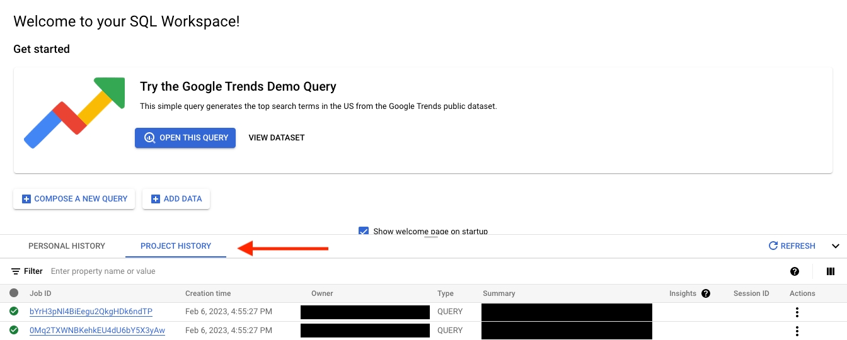Click the Google Trends arrow logo thumbnail
The image size is (847, 340).
click(x=74, y=113)
